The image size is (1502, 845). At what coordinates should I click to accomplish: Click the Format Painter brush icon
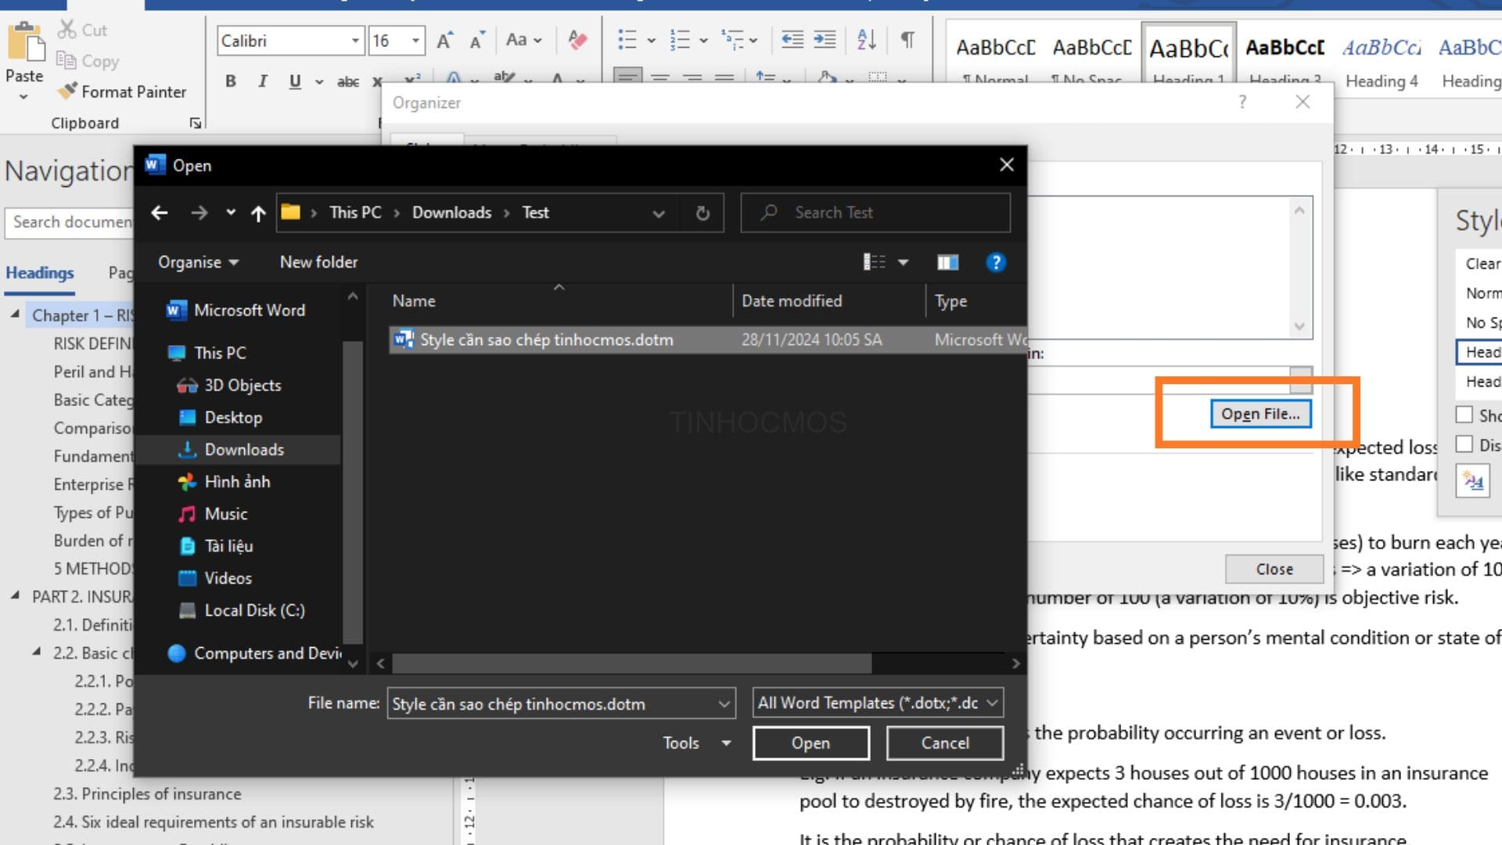[x=68, y=91]
